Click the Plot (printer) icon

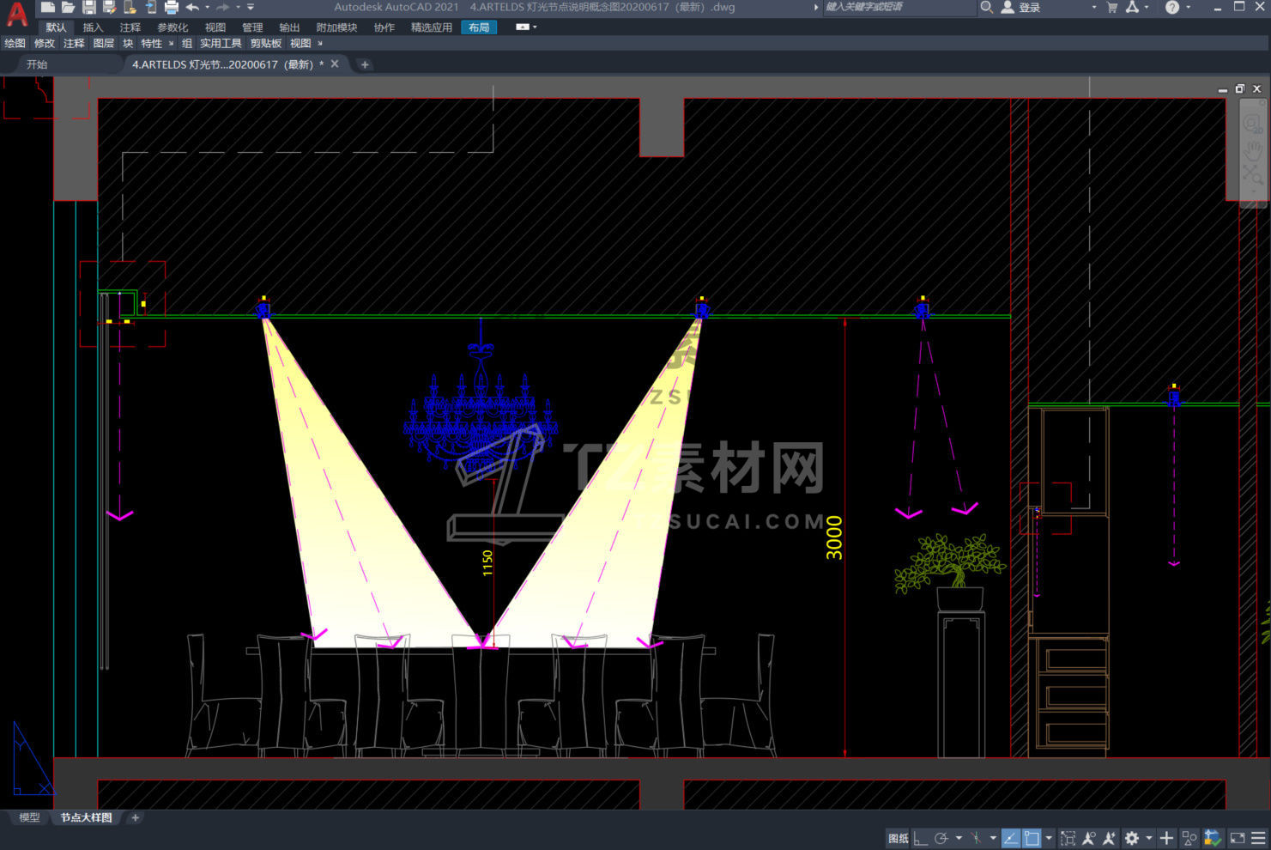pos(172,7)
